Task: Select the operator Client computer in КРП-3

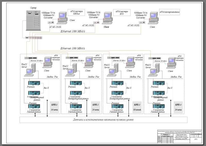Action: 130,62
